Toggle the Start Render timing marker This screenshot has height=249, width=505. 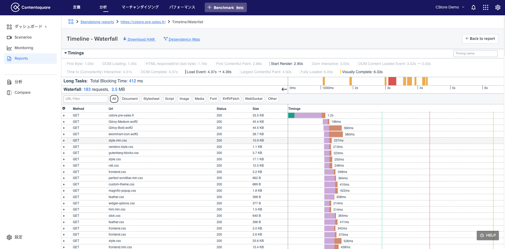pos(286,64)
